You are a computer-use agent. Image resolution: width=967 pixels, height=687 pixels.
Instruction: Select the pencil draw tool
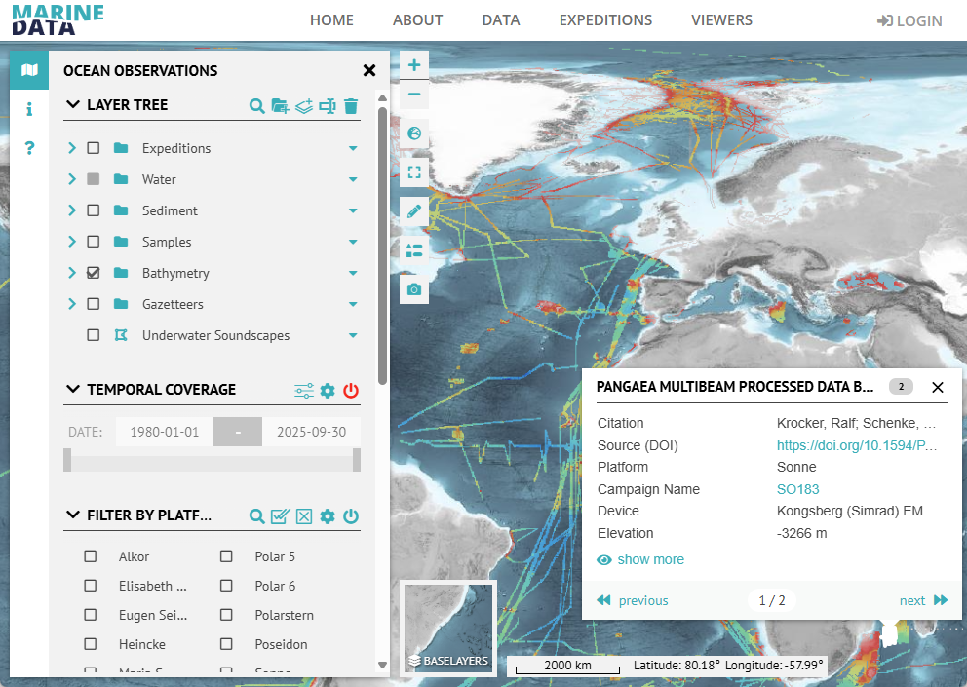414,211
